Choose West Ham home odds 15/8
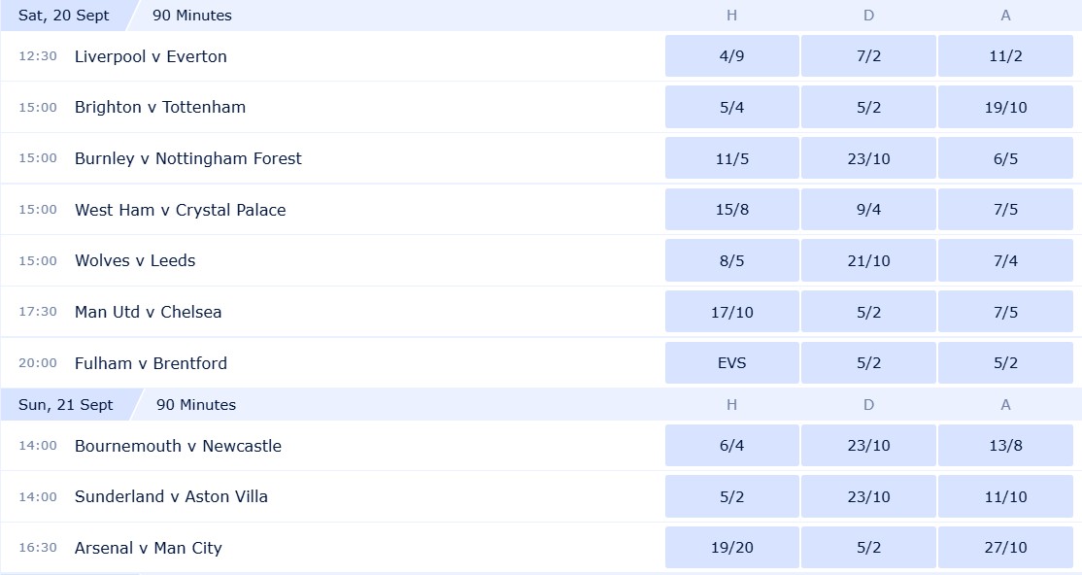1082x575 pixels. coord(731,209)
